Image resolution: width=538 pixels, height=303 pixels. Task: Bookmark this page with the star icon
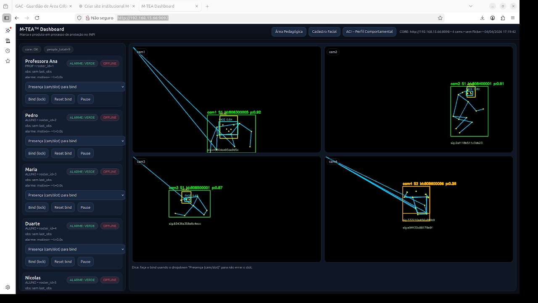440,18
